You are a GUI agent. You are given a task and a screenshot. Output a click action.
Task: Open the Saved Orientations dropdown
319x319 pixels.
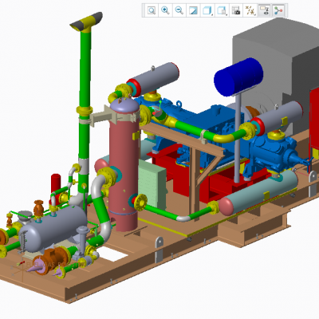pyautogui.click(x=222, y=10)
